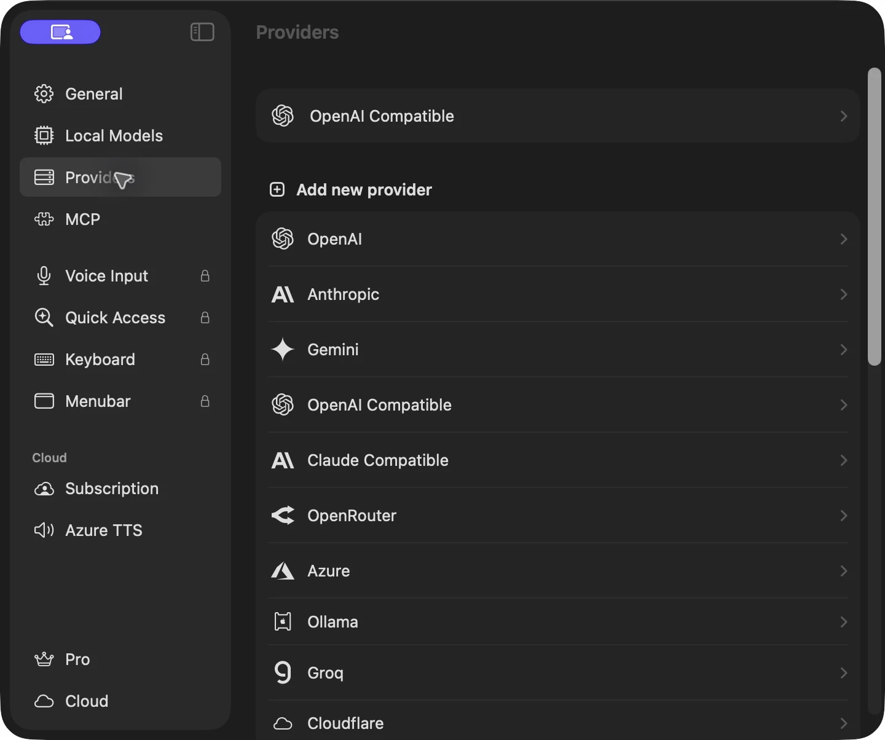Open the Cloud section at sidebar bottom
The height and width of the screenshot is (740, 885).
pyautogui.click(x=120, y=701)
